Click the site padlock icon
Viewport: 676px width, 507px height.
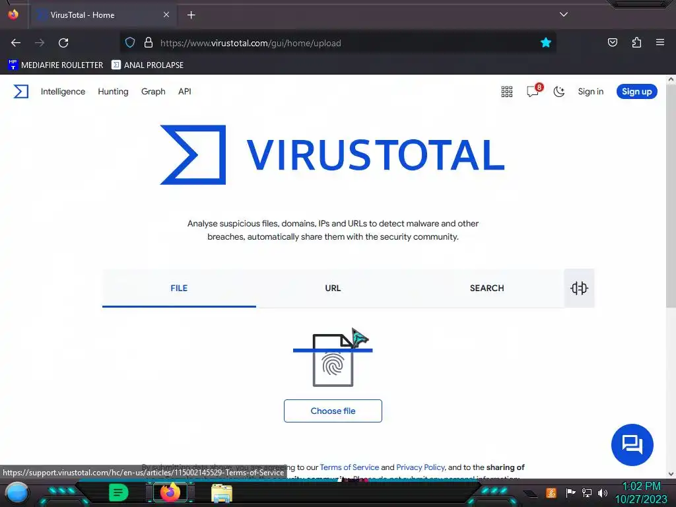[x=149, y=43]
